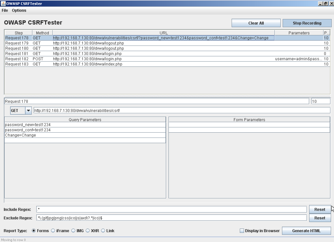Click the request URL input field
The width and height of the screenshot is (334, 242).
pos(182,110)
